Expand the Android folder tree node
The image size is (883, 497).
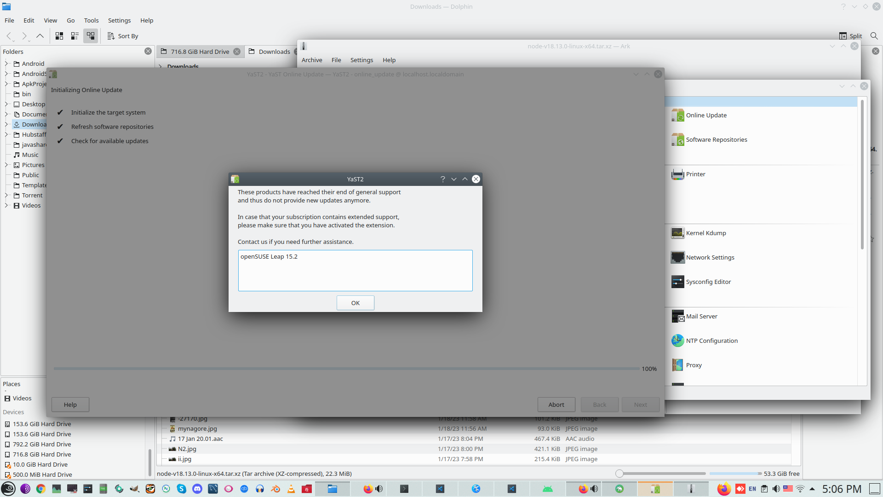click(x=6, y=64)
